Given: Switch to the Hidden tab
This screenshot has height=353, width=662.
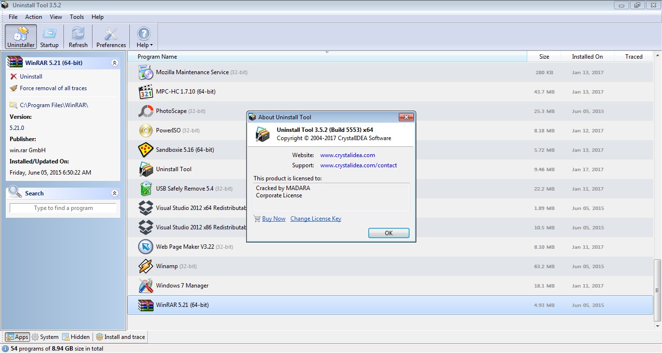Looking at the screenshot, I should pyautogui.click(x=76, y=337).
